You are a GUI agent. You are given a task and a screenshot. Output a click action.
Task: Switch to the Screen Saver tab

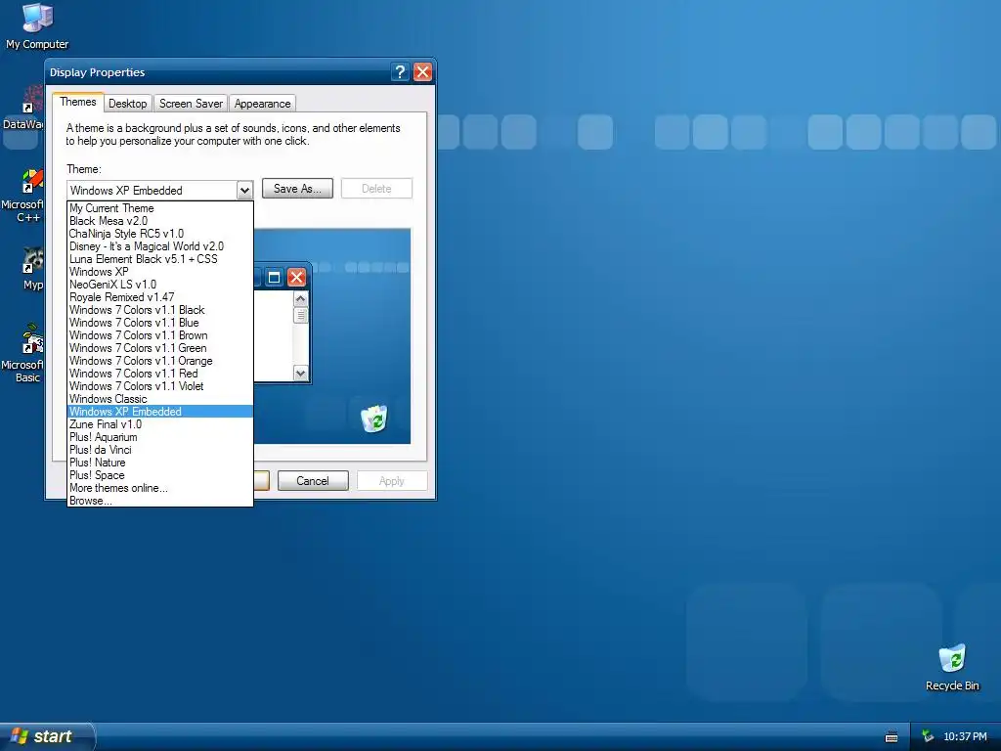click(x=191, y=104)
